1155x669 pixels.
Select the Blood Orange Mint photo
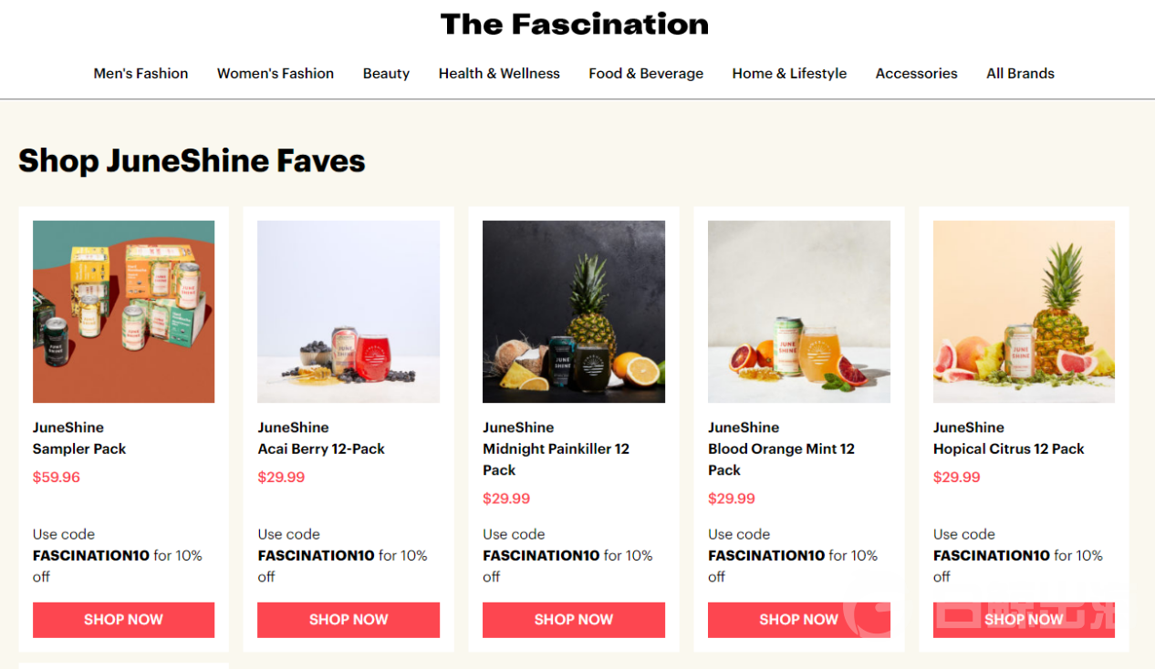click(799, 312)
